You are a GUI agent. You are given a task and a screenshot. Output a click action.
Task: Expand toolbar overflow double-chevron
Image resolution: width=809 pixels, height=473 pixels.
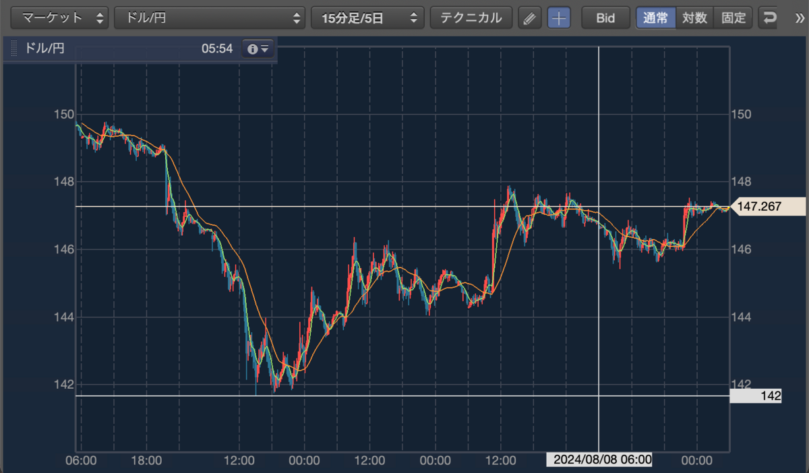pyautogui.click(x=800, y=18)
